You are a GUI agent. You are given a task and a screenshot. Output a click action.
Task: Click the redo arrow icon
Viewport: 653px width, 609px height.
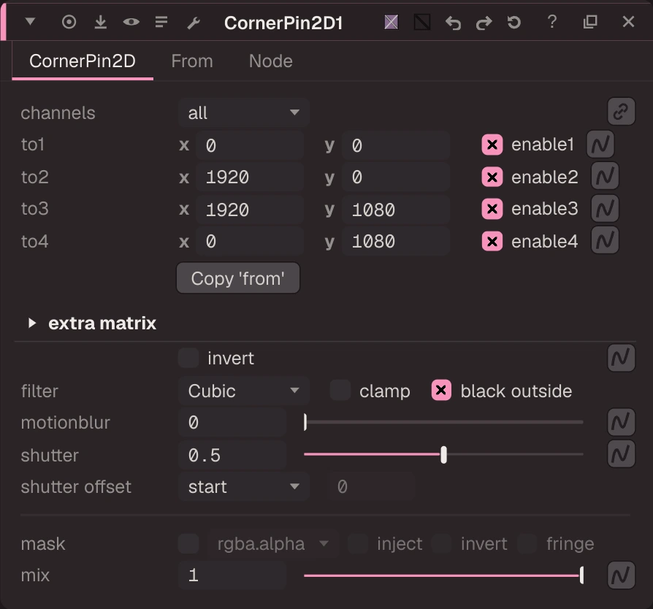click(484, 23)
